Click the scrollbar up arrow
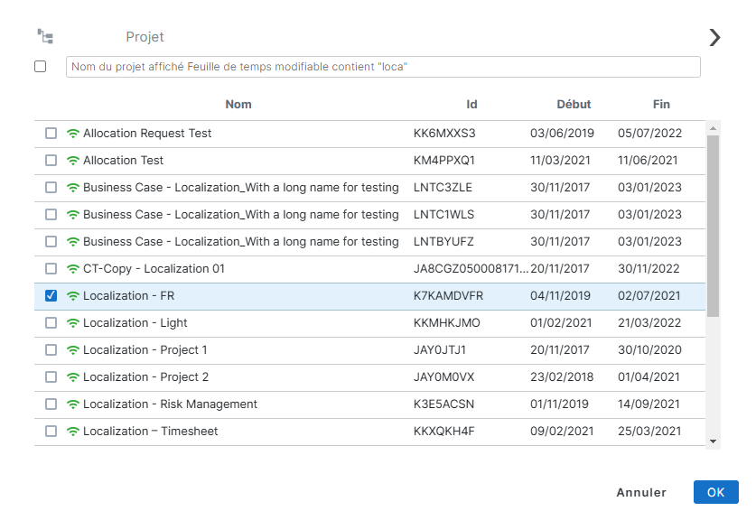The image size is (756, 511). (714, 127)
